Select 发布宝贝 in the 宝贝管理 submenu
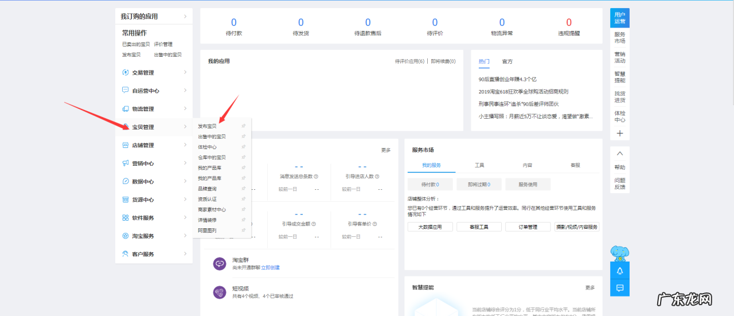 click(x=207, y=126)
